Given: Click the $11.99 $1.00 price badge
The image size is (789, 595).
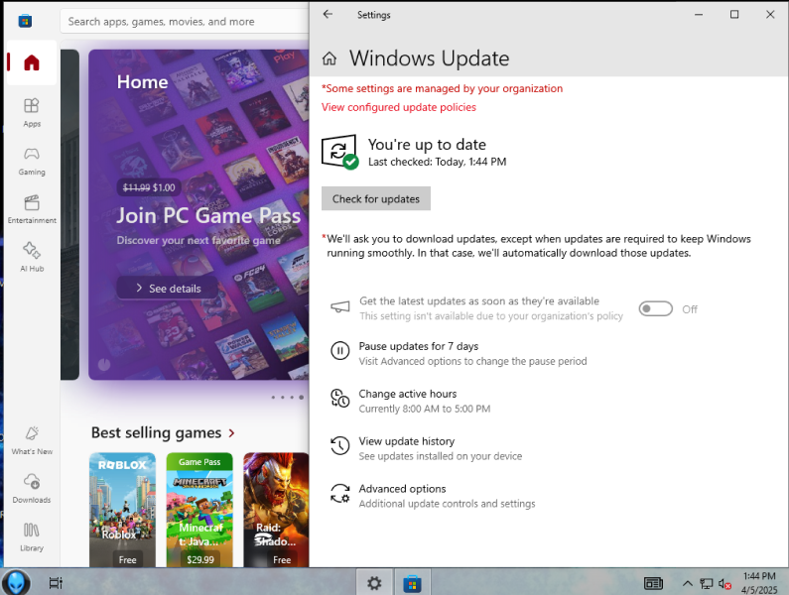Looking at the screenshot, I should (149, 187).
